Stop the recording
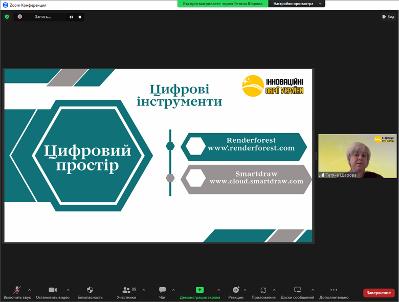This screenshot has width=399, height=302. (x=80, y=17)
